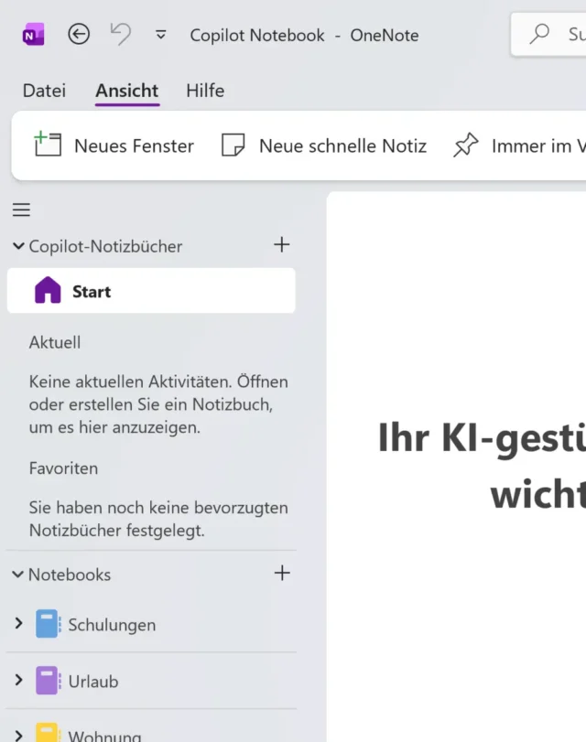Expand the Urlaub notebook

click(x=18, y=680)
